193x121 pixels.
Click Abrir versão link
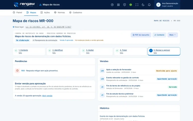tap(47, 96)
